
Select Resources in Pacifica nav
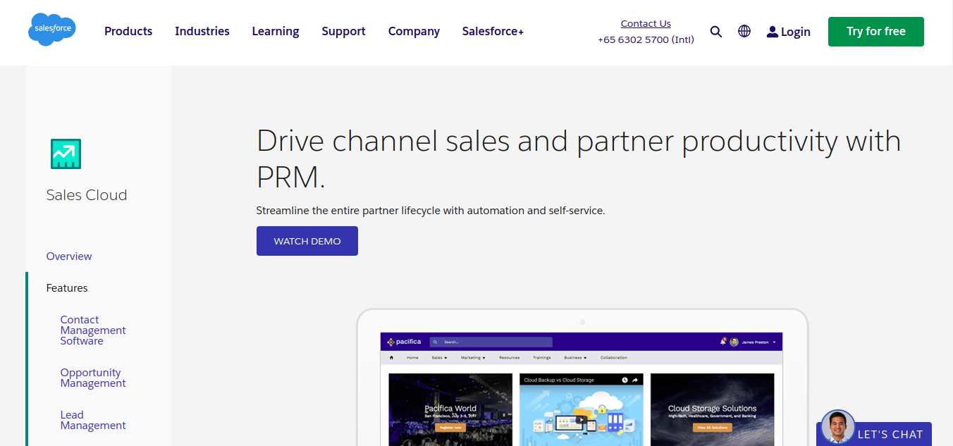pyautogui.click(x=509, y=358)
